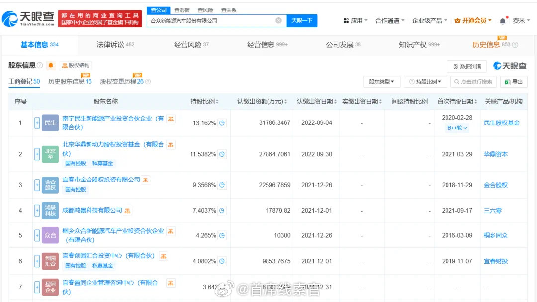Image resolution: width=537 pixels, height=302 pixels.
Task: Open the 成都鸿景科技有限公司 link
Action: point(92,210)
